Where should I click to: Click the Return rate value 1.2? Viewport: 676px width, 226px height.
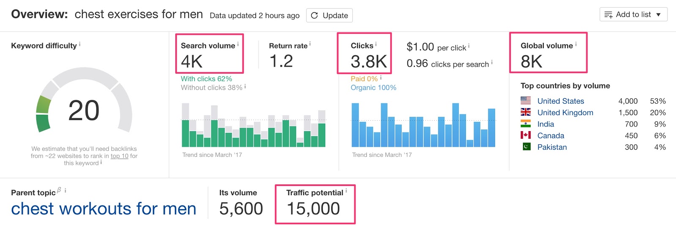click(x=281, y=61)
